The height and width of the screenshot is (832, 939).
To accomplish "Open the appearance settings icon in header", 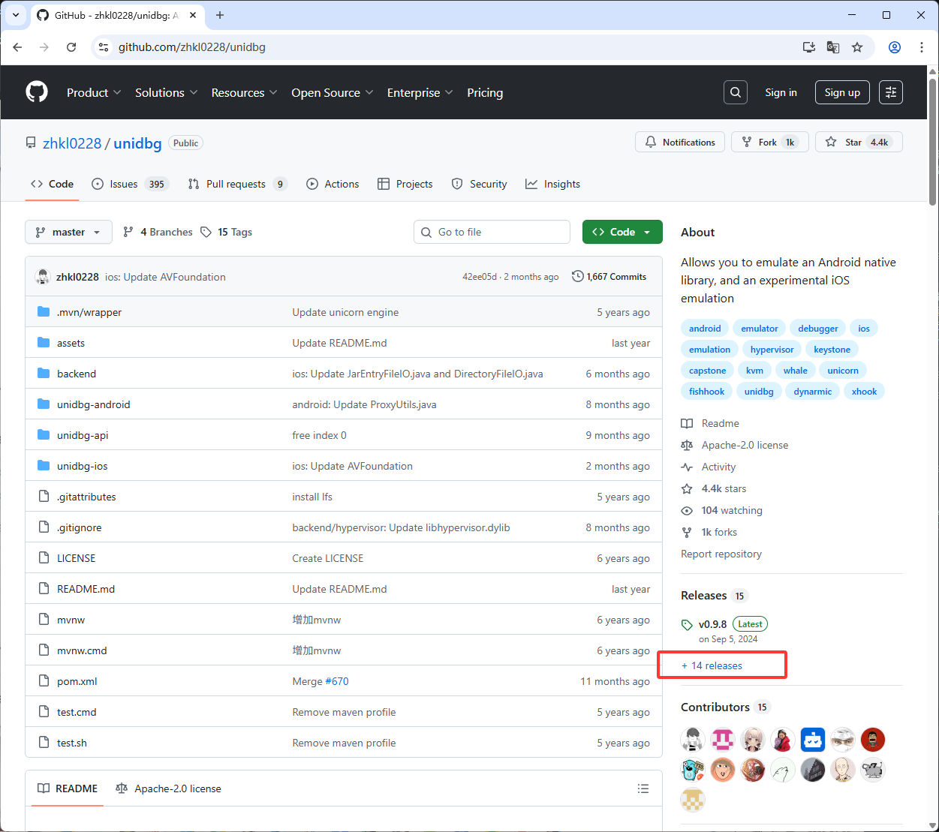I will point(891,92).
